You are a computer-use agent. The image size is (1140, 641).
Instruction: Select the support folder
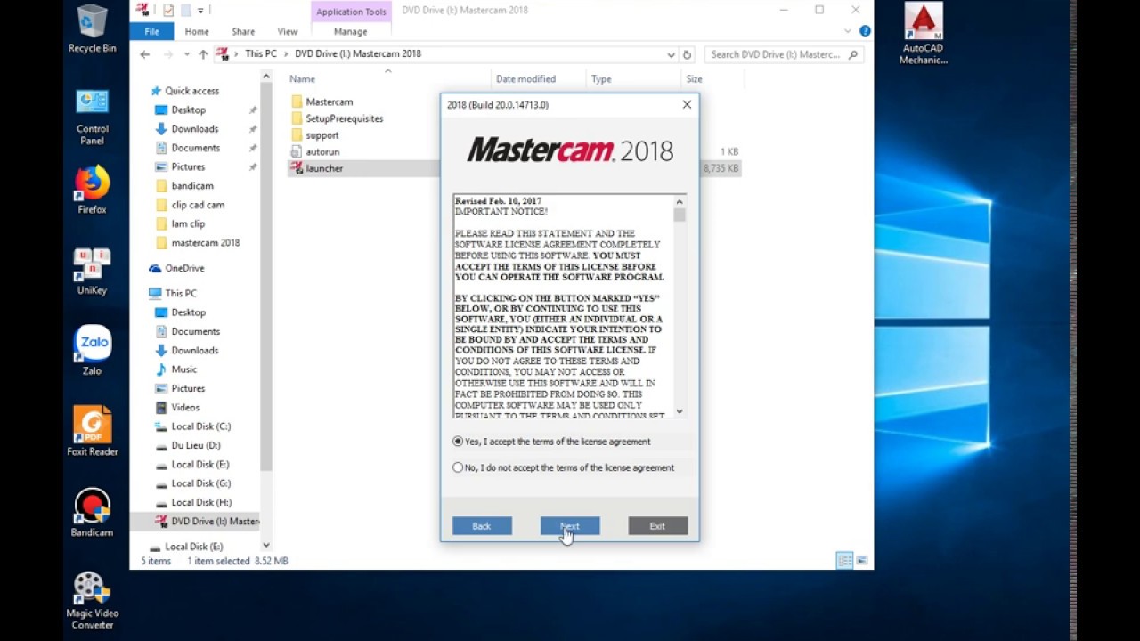(x=314, y=135)
